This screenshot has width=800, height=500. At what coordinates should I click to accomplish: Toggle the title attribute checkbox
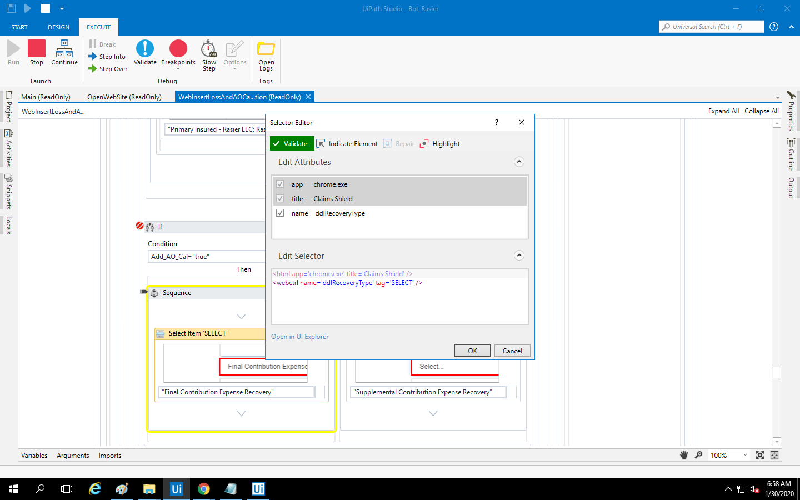coord(280,198)
